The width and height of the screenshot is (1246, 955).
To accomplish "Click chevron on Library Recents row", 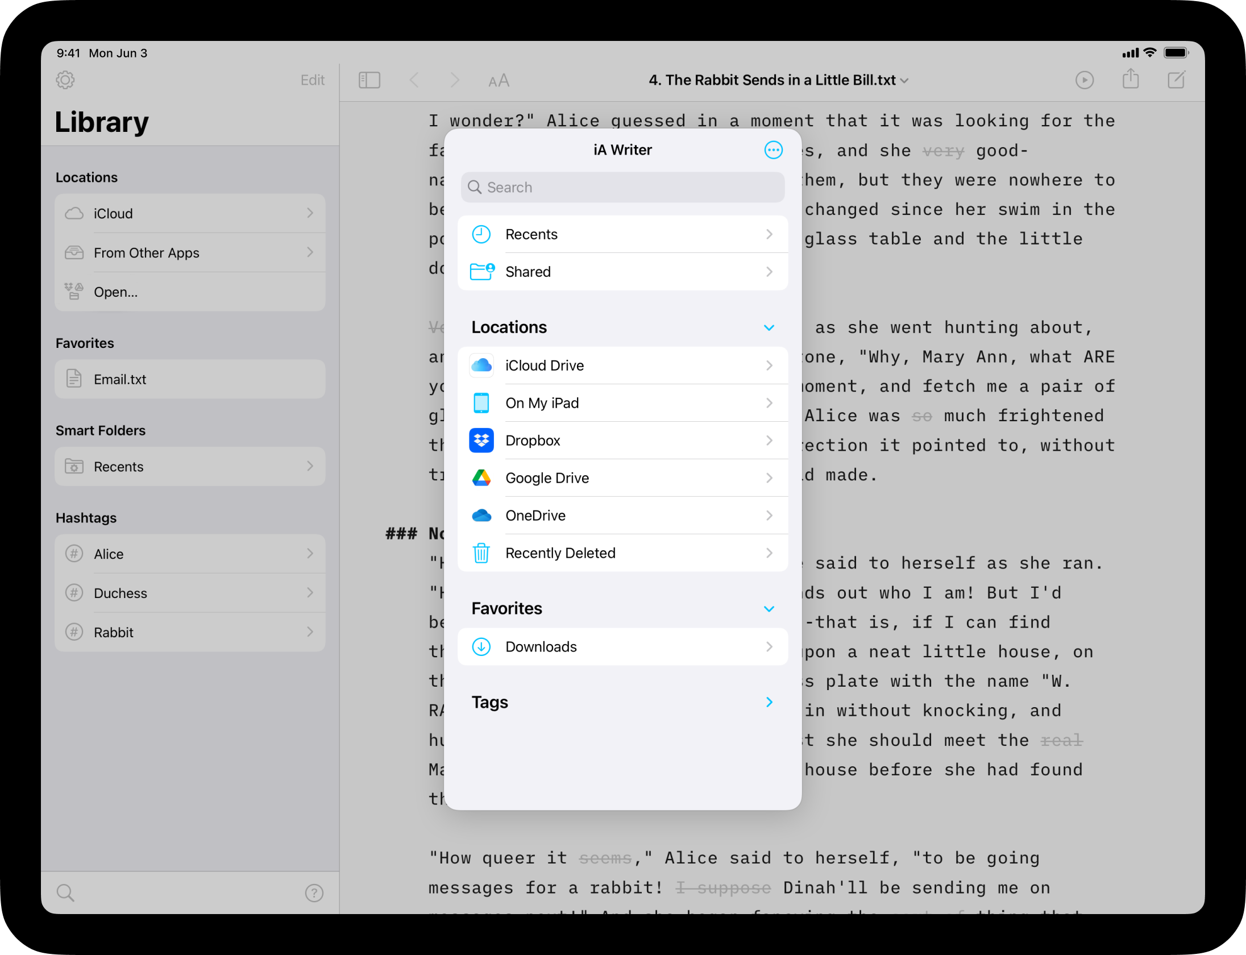I will [310, 467].
